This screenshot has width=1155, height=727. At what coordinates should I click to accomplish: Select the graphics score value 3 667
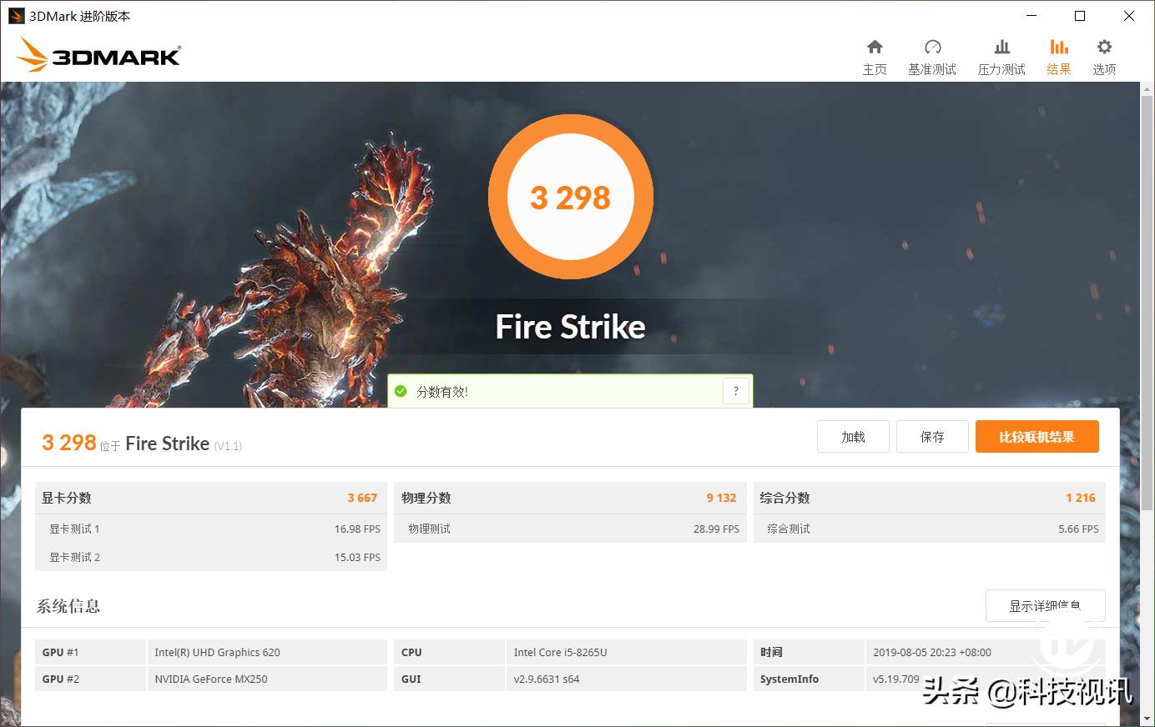click(x=362, y=497)
